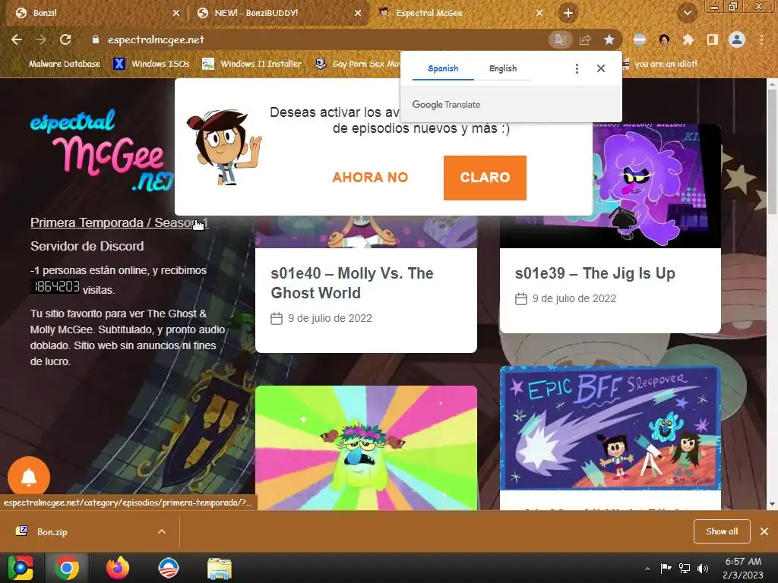Open episode s01e39 – The Jig Is Up

[595, 273]
